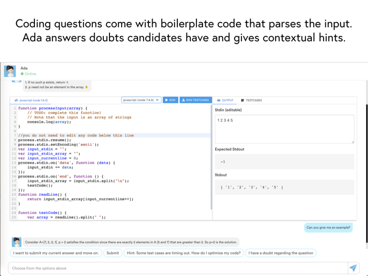Select the hint about test cases timing out

click(x=184, y=253)
